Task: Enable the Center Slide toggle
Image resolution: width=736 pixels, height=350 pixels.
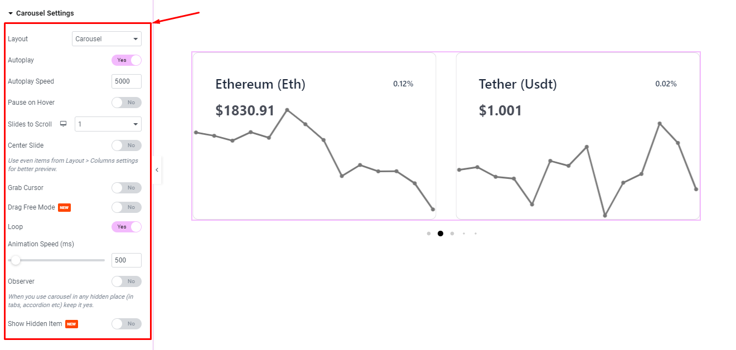Action: 127,145
